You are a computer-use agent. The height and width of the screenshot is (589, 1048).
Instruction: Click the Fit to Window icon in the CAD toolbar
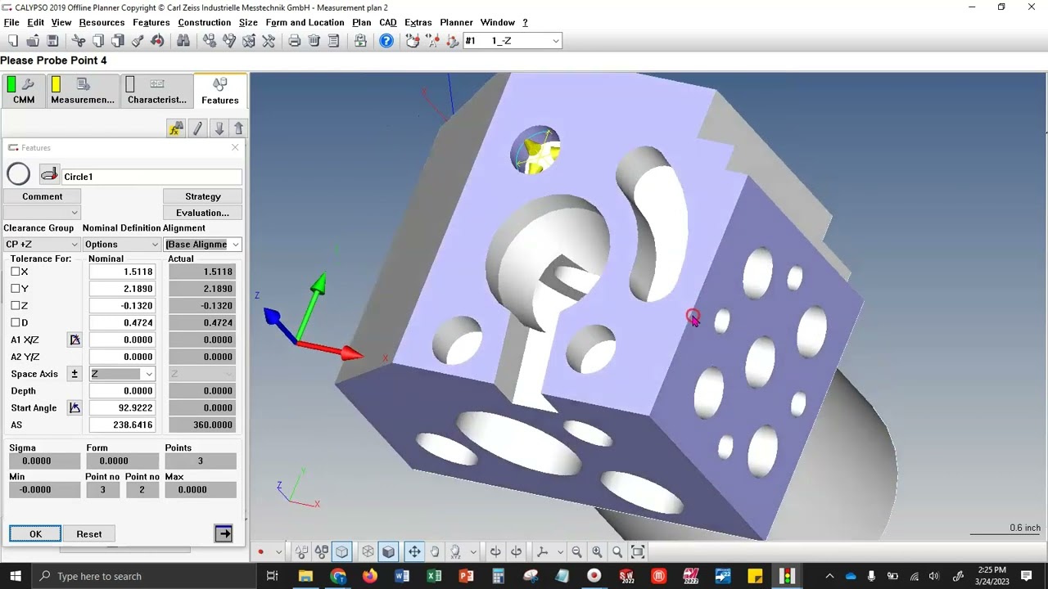[x=638, y=552]
